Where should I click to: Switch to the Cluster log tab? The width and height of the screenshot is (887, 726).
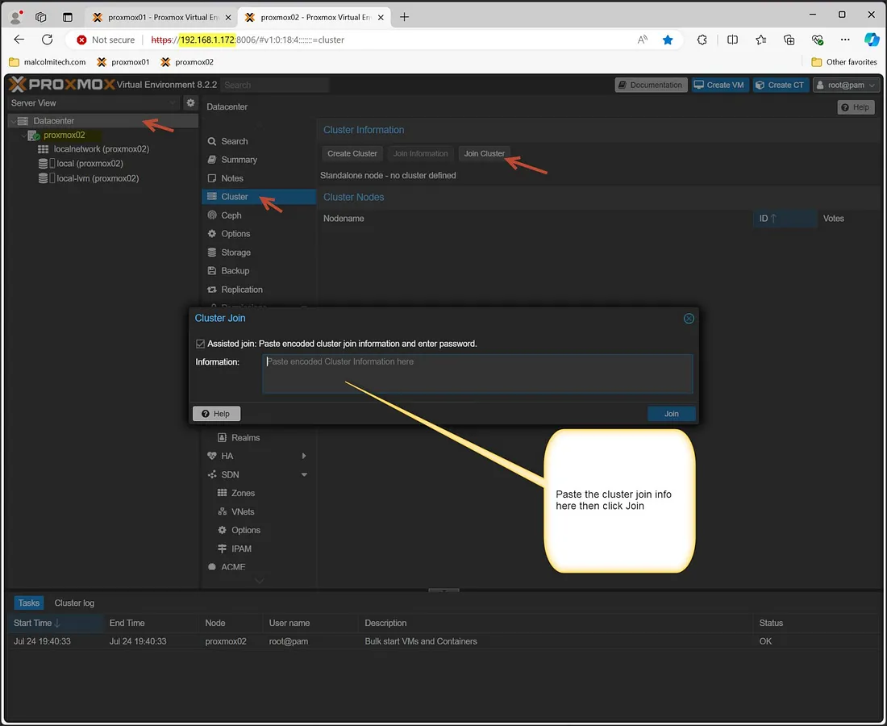coord(74,603)
